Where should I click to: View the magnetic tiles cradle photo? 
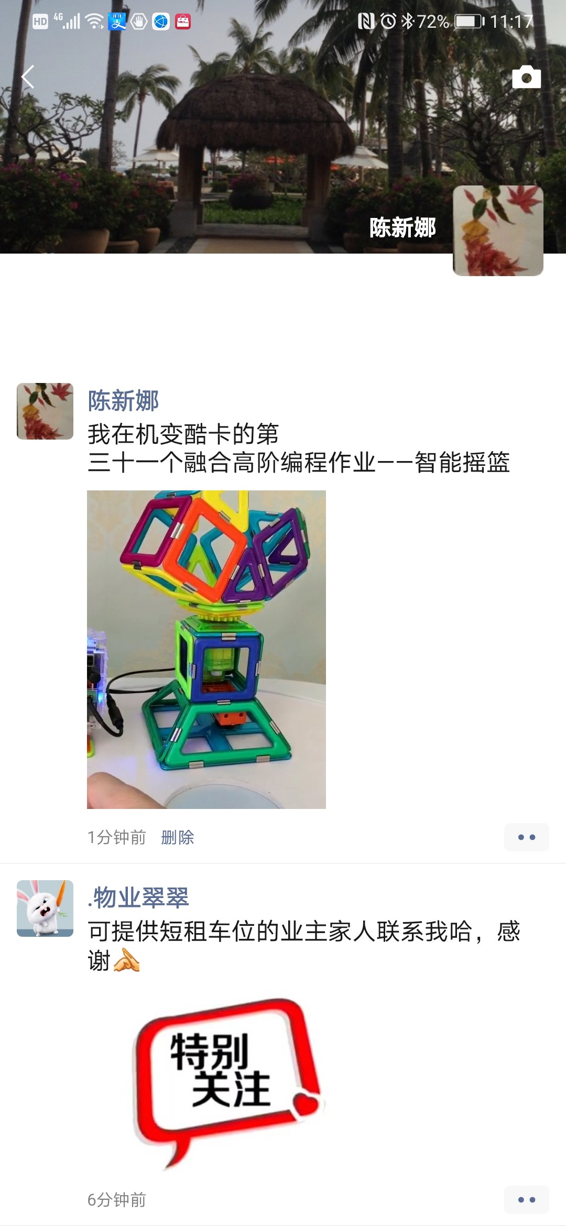pos(206,649)
